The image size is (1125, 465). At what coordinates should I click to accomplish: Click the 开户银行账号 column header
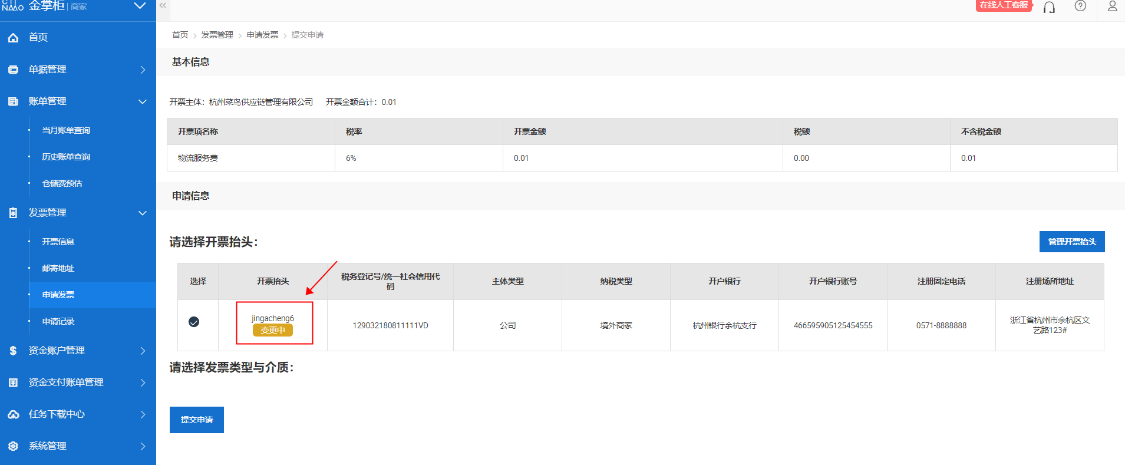tap(833, 281)
